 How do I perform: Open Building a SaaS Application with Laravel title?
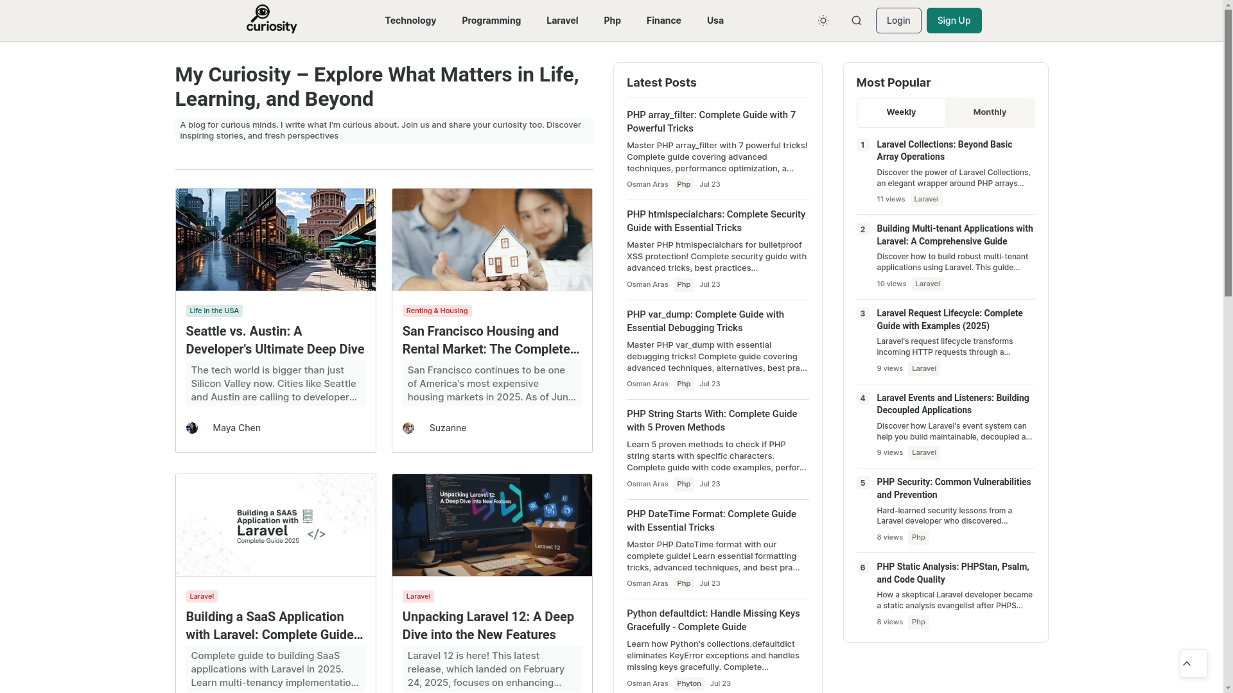[x=275, y=626]
